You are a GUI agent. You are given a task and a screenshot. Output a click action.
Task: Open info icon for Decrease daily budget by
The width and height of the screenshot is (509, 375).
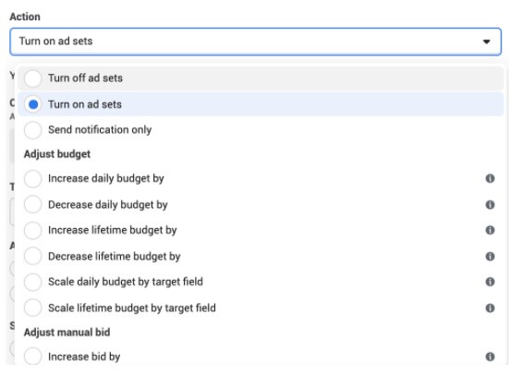coord(490,204)
